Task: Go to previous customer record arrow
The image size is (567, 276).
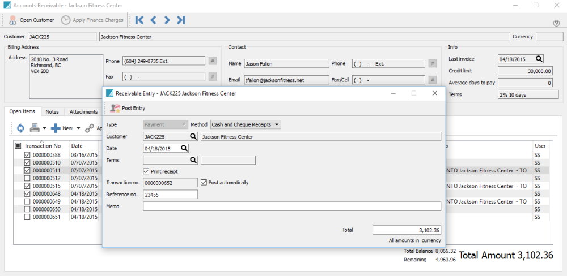Action: pyautogui.click(x=153, y=20)
